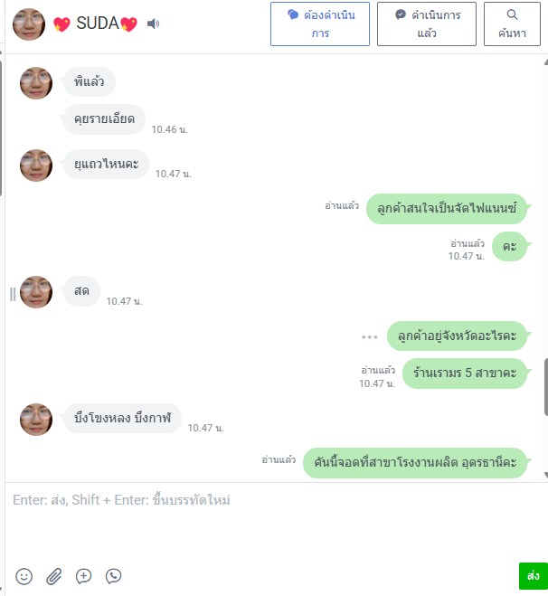Attach a file with paperclip icon
Image resolution: width=548 pixels, height=596 pixels.
click(x=54, y=576)
